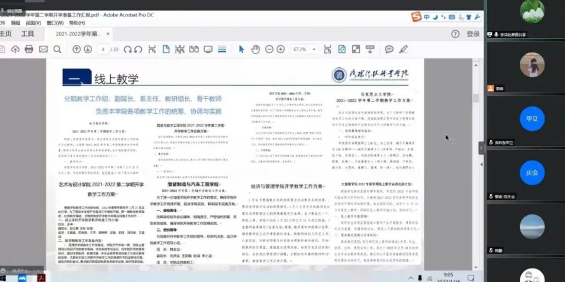Click the Zoom out minus icon
The width and height of the screenshot is (565, 282).
tap(268, 49)
